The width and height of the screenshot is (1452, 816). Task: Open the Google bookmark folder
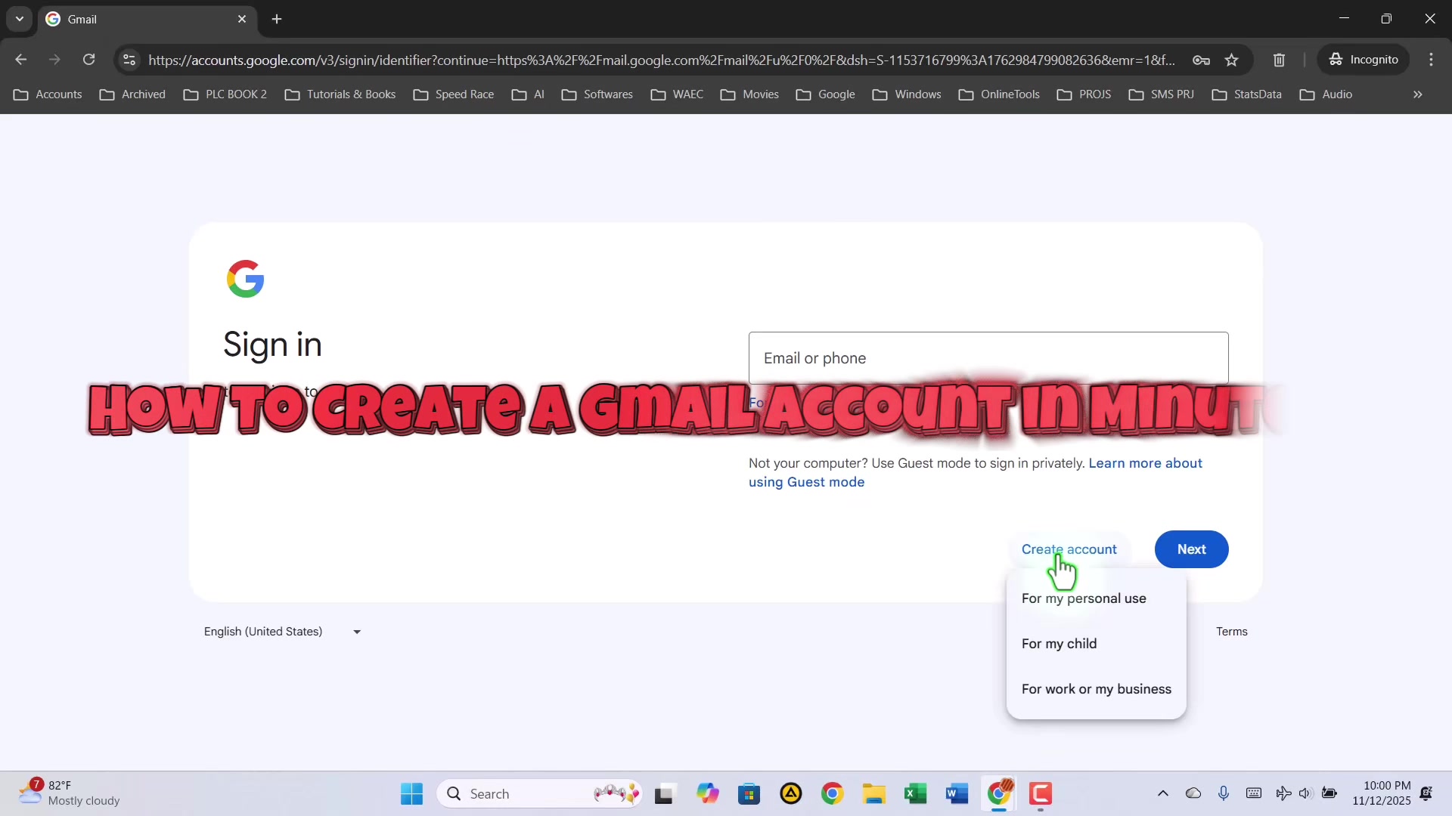[826, 94]
